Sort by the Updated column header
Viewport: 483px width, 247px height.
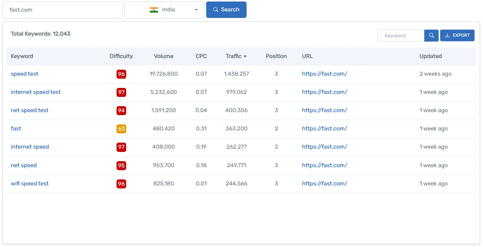click(x=431, y=56)
